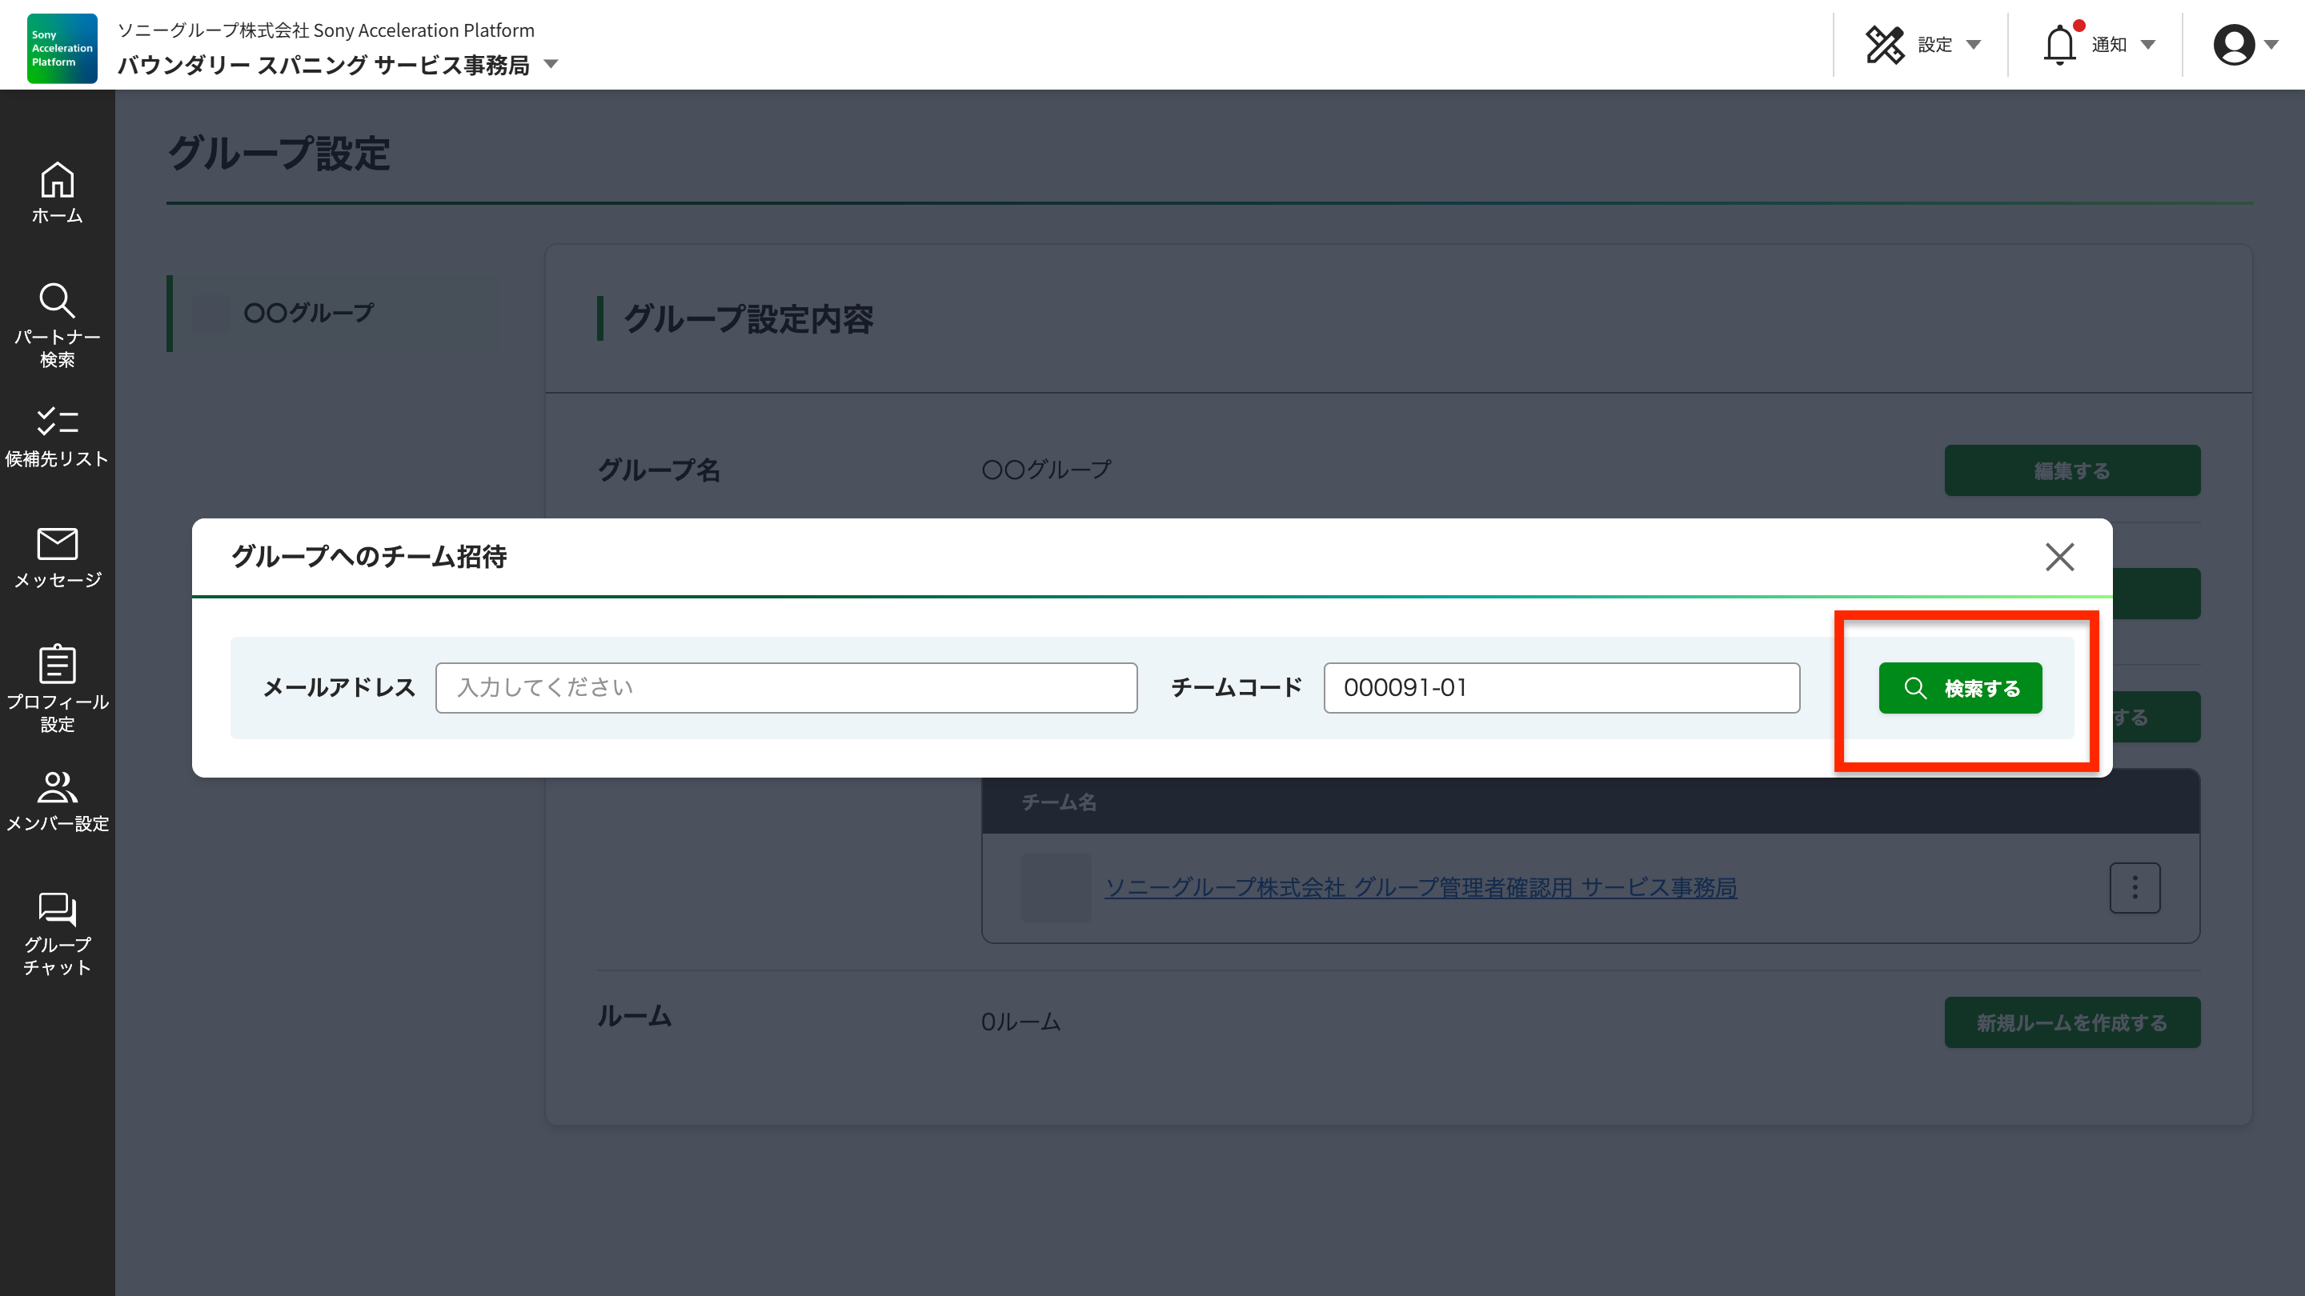Screen dimensions: 2305x1296
Task: Expand the 通知 notifications dropdown arrow
Action: [x=2147, y=45]
